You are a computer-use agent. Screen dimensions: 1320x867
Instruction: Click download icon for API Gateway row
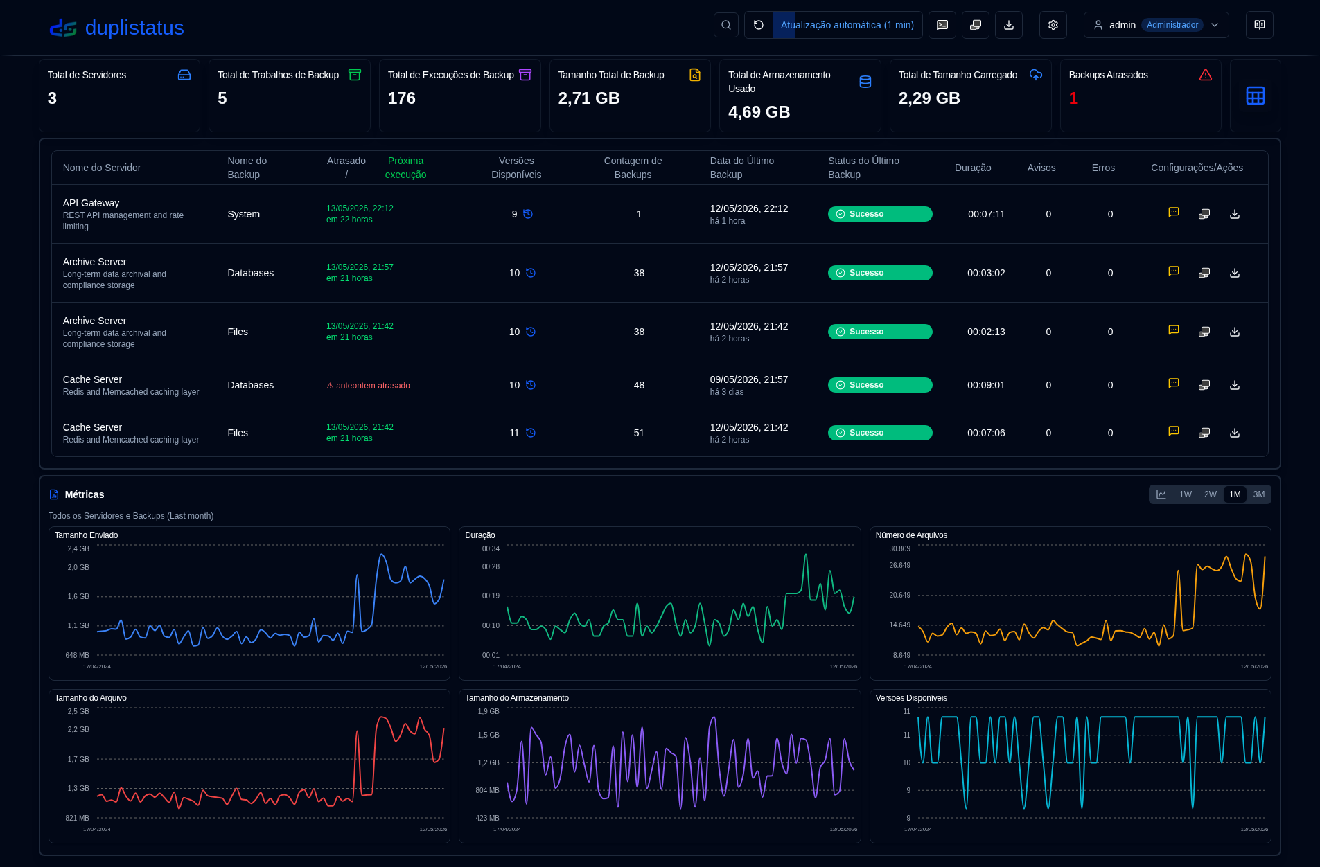1235,214
